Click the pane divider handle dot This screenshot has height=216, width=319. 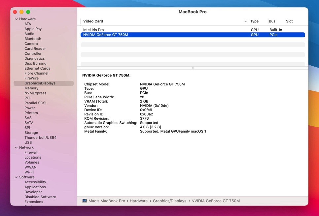tap(193, 68)
